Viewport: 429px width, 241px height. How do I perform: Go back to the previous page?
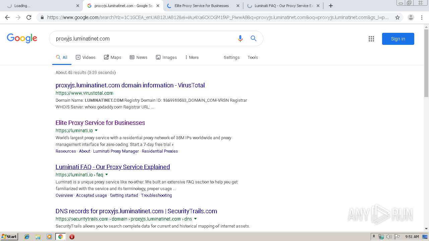[x=7, y=17]
